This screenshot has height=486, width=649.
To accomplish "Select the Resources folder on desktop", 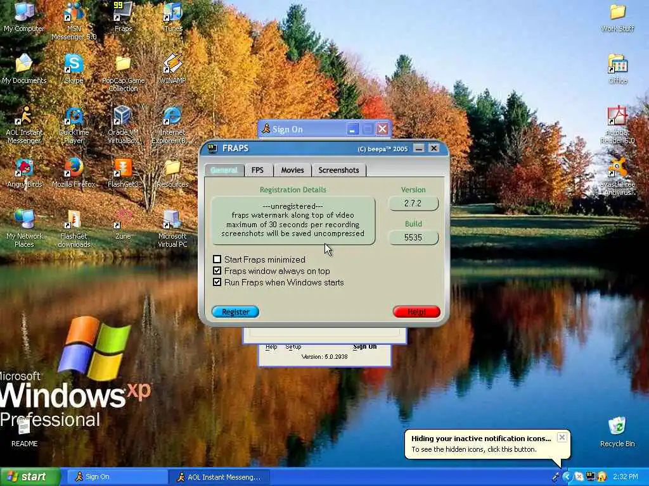I will (172, 173).
